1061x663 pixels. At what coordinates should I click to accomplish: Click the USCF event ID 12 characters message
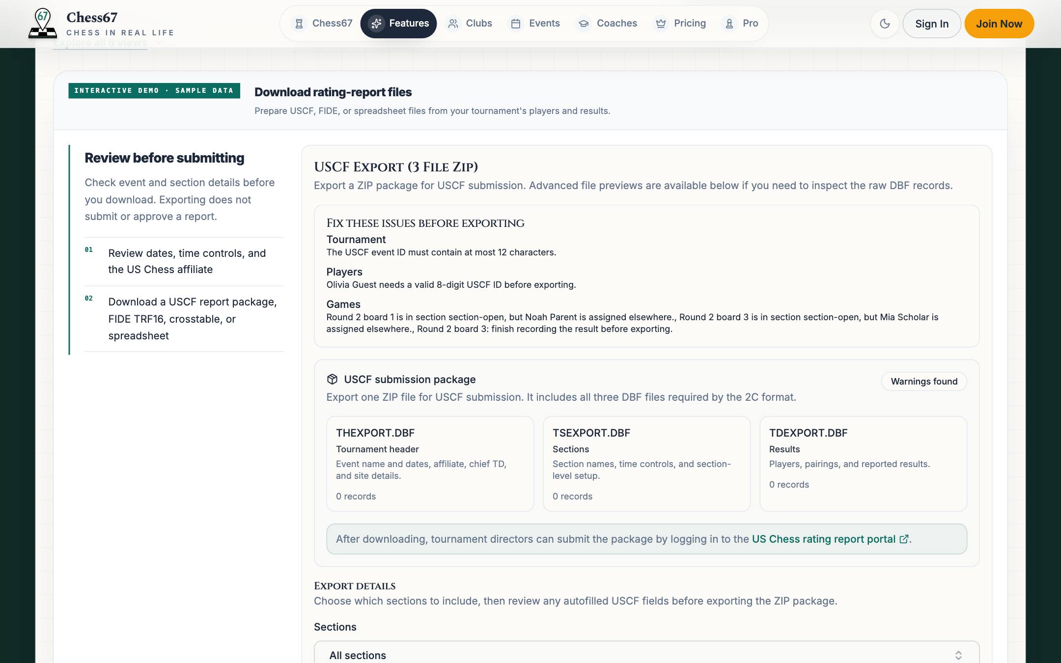[x=441, y=252]
